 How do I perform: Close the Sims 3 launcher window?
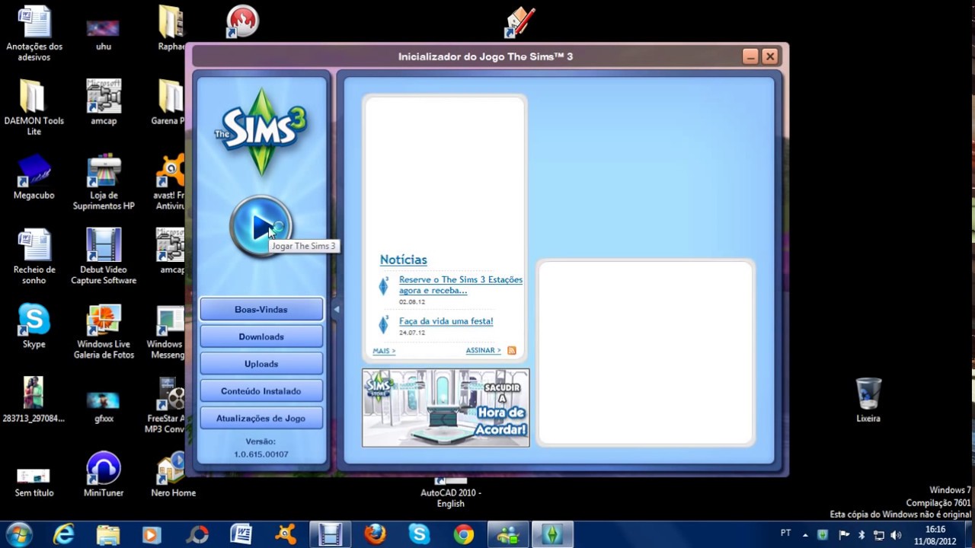tap(769, 56)
